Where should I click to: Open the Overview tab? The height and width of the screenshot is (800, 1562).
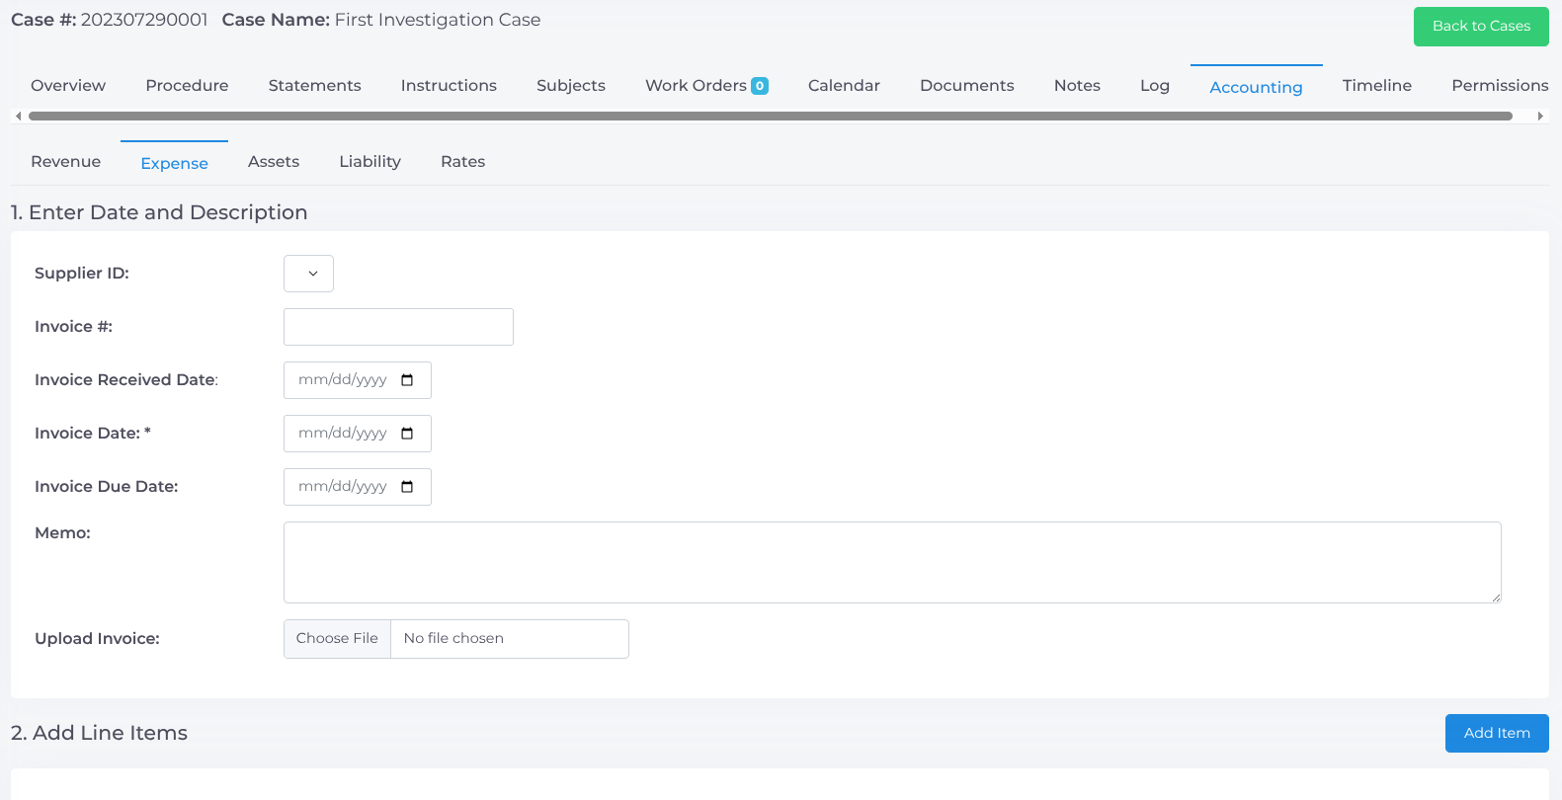point(68,86)
